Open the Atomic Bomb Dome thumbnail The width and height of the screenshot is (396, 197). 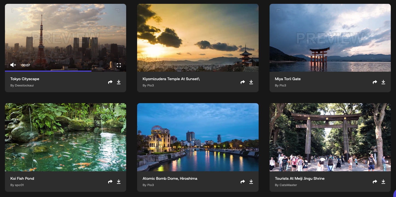coord(198,137)
